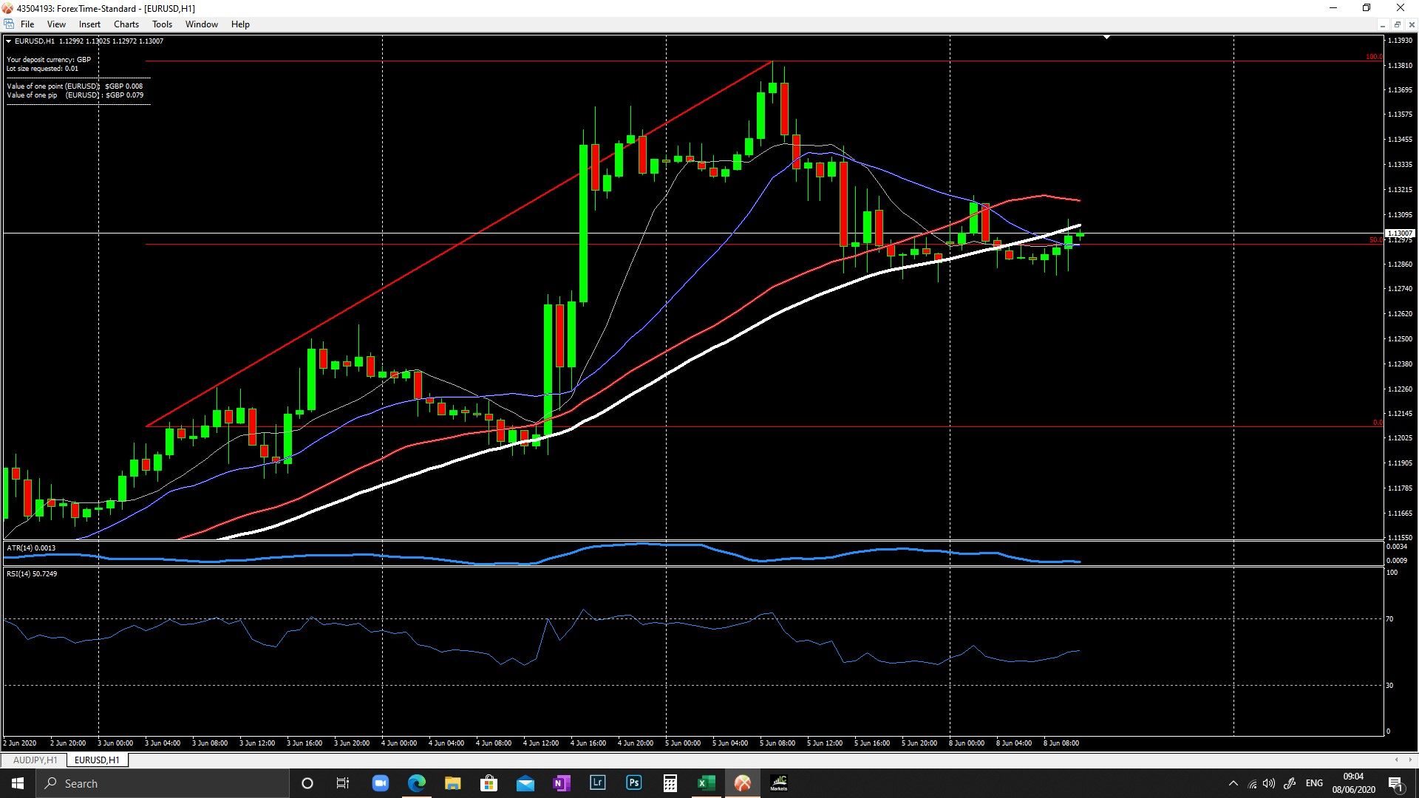Open the Tools menu
Image resolution: width=1419 pixels, height=798 pixels.
click(162, 24)
